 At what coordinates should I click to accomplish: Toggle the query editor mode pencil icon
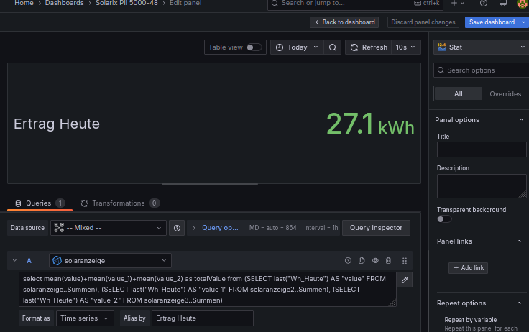tap(405, 280)
